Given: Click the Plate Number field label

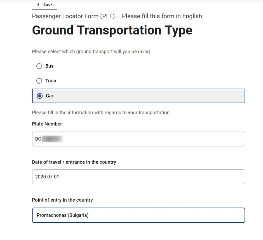Looking at the screenshot, I should coord(47,124).
